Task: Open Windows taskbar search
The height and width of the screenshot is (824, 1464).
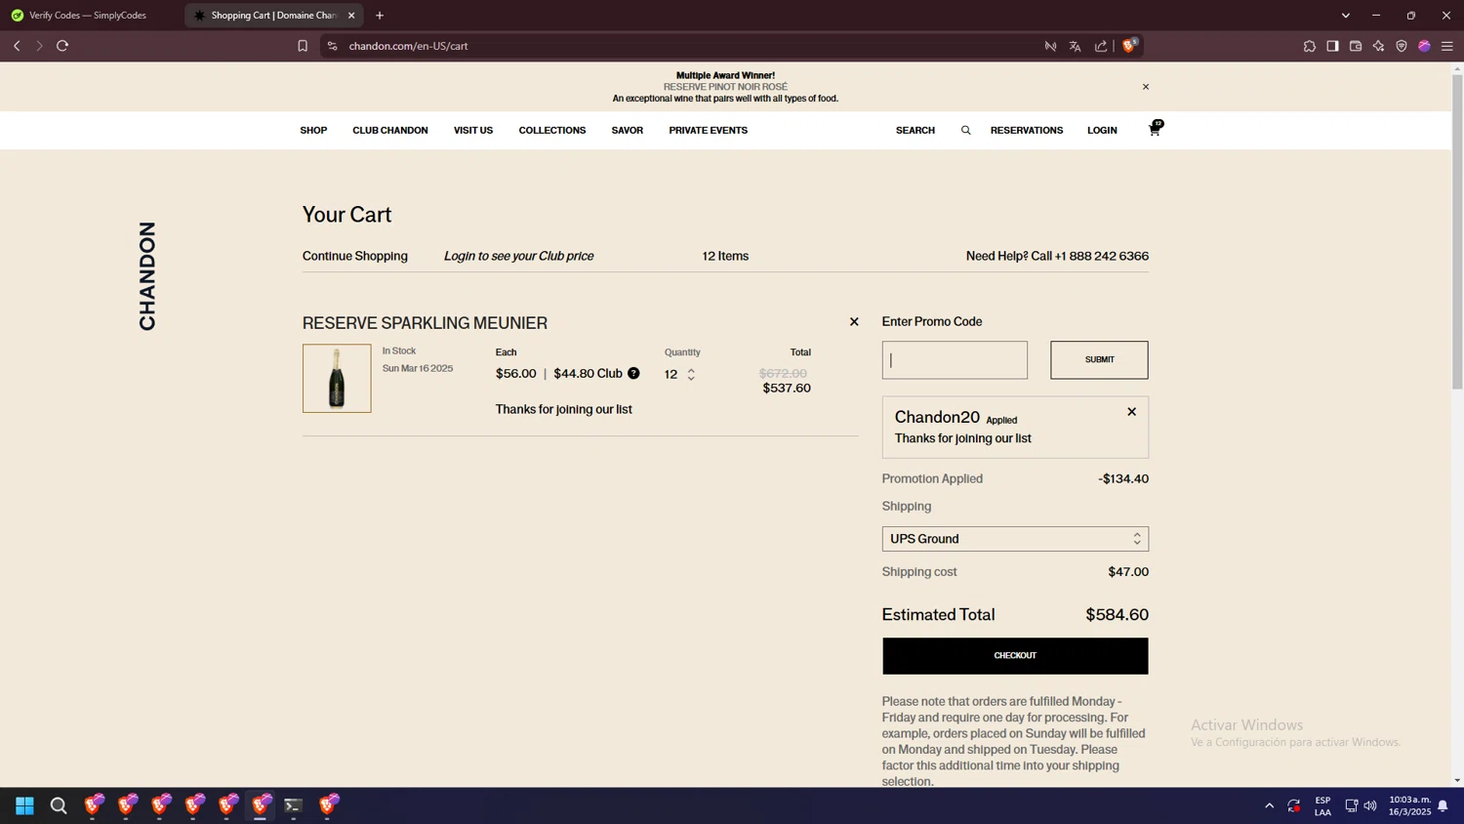Action: 59,805
